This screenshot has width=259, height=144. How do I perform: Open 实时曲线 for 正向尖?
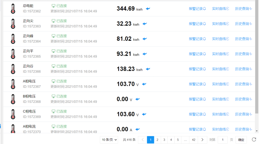coord(221,24)
